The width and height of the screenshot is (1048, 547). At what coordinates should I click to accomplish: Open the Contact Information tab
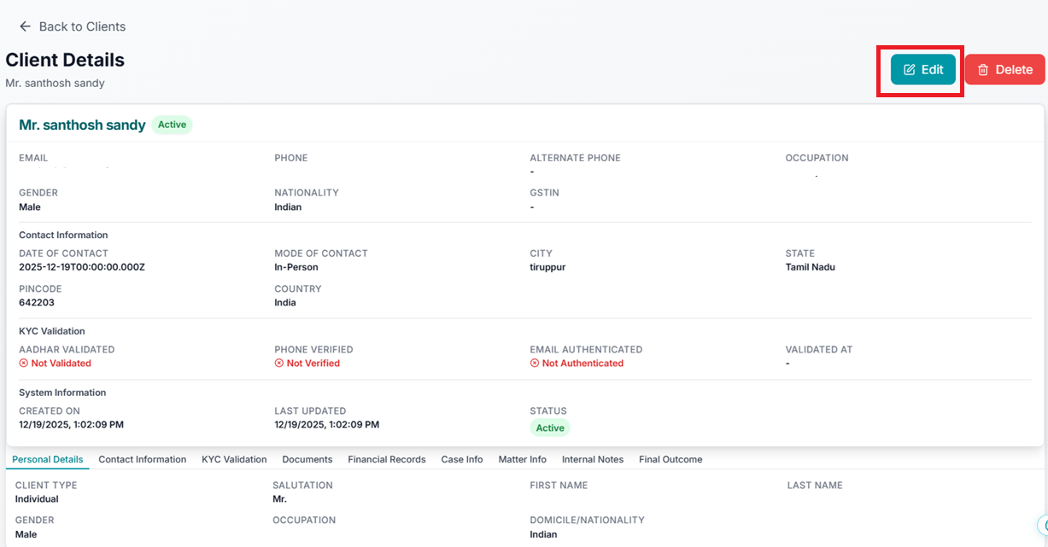coord(142,459)
